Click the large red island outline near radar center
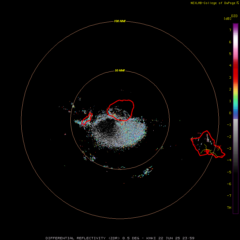Screen dimensions: 240x240 (121, 110)
